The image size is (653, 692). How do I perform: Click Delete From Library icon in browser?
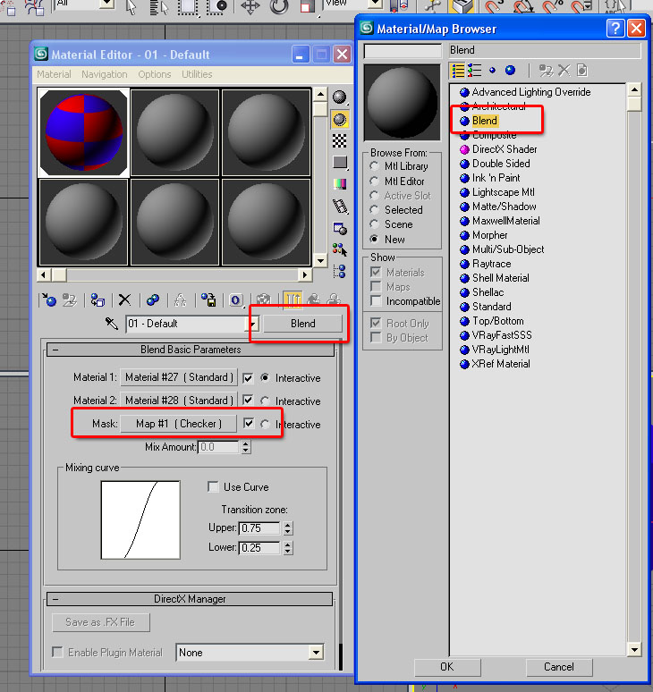(564, 70)
